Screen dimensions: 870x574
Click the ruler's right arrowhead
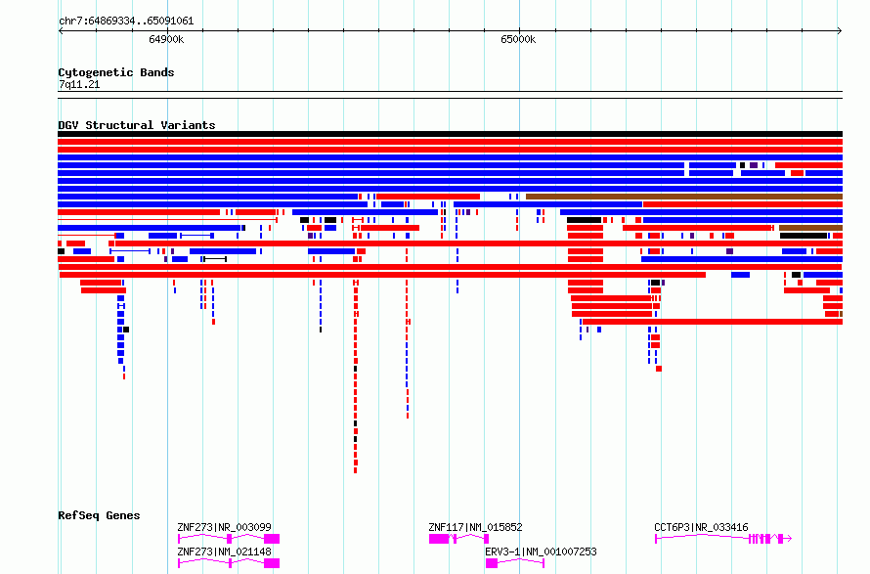[x=840, y=31]
